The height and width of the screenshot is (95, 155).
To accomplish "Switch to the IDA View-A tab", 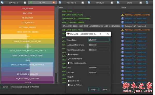I will tap(13, 3).
